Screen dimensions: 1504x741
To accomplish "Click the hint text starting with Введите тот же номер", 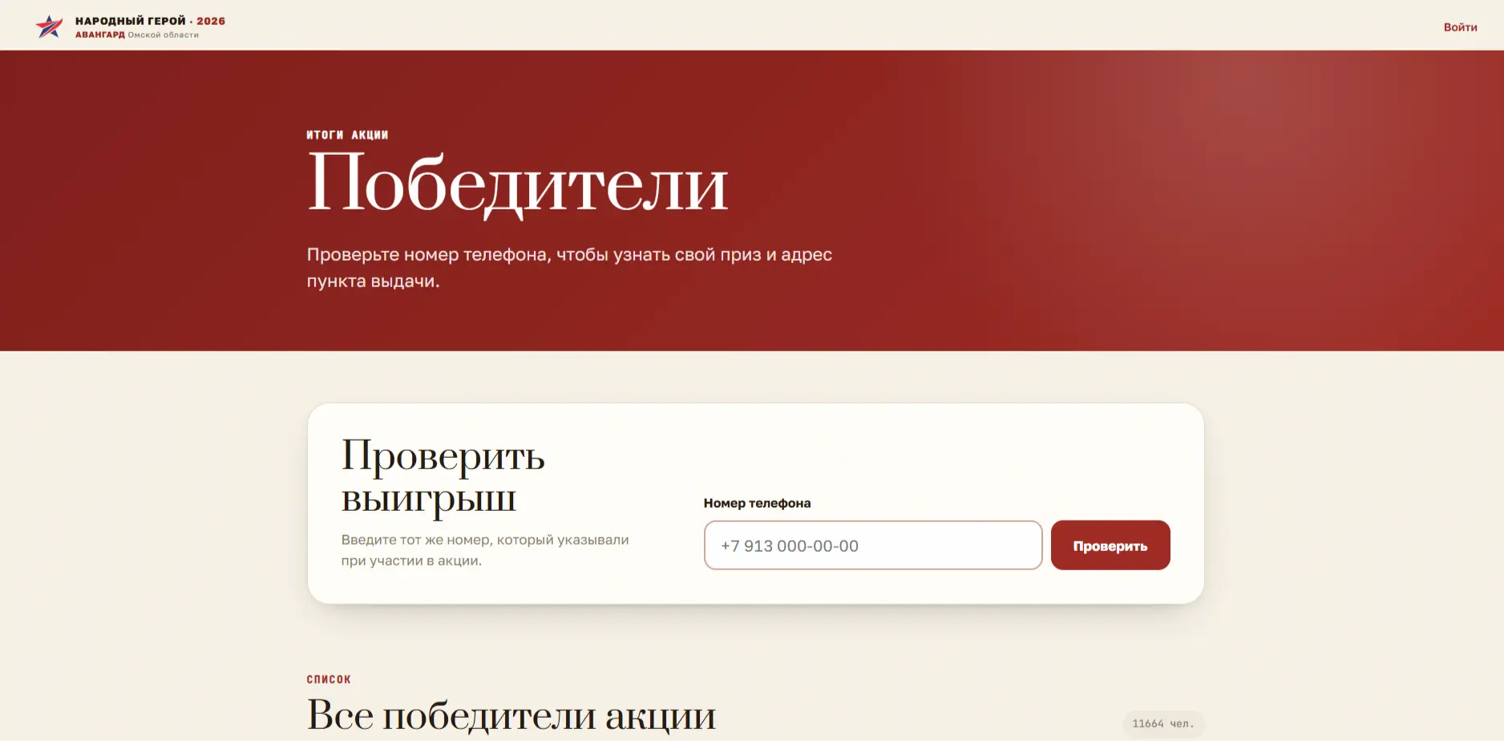I will pos(485,550).
